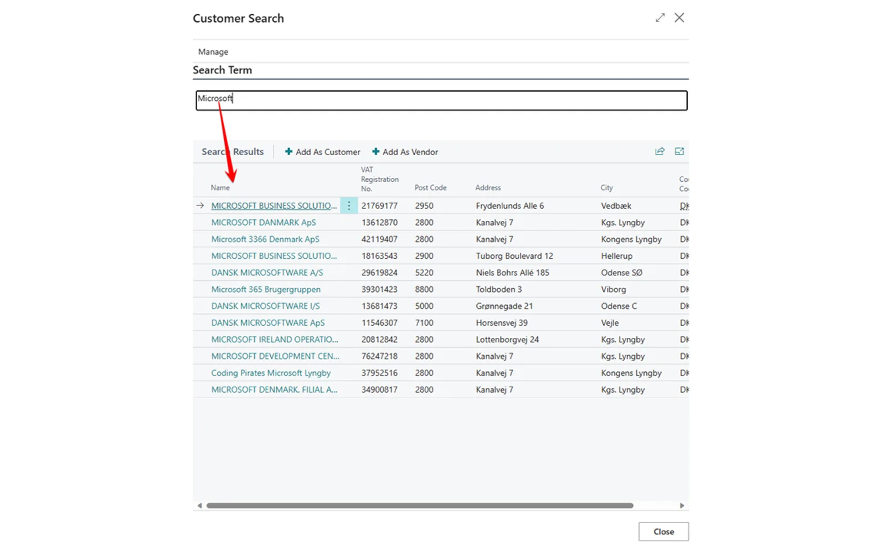The height and width of the screenshot is (554, 886).
Task: Open results list in expanded view icon
Action: 679,151
